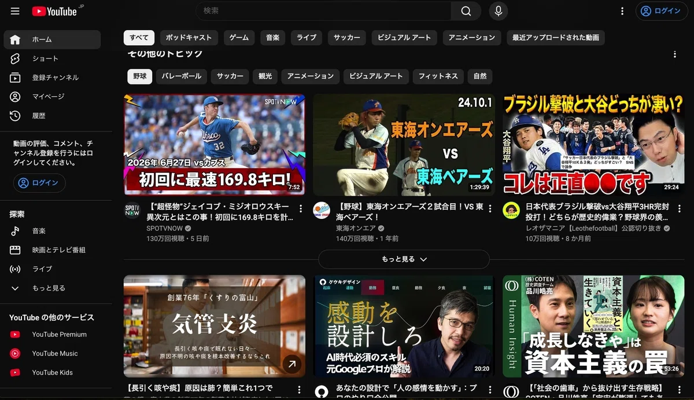Open 超怪物 ジェイコブ・ミジオロウスキー video title
Viewport: 694px width, 400px height.
[220, 212]
